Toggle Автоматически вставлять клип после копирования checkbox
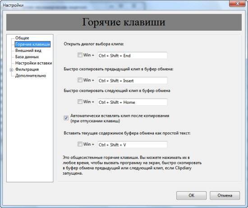This screenshot has width=248, height=208. [66, 118]
